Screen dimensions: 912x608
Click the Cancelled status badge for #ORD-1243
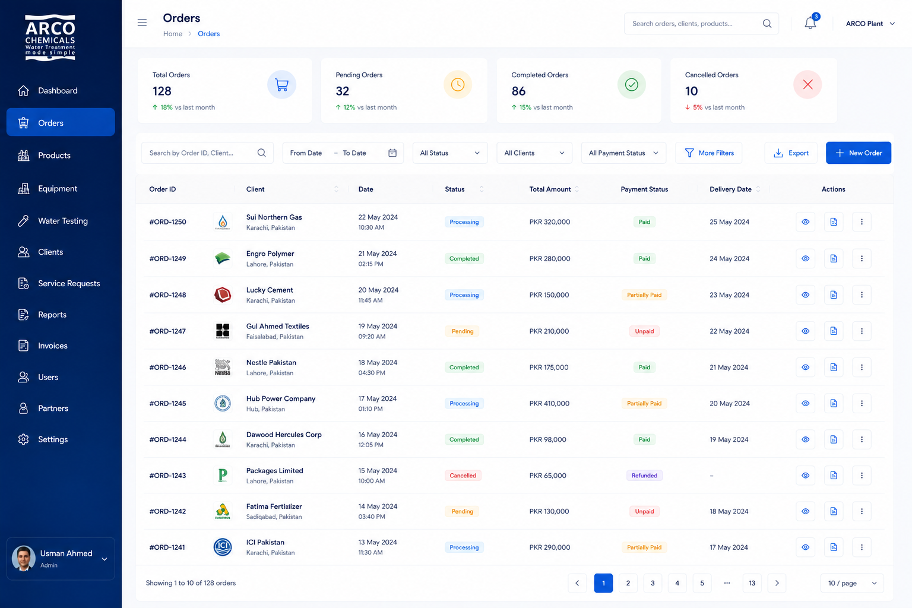(463, 476)
